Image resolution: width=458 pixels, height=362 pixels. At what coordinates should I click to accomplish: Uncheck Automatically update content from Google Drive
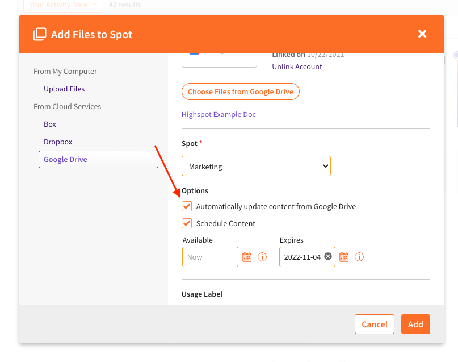pos(187,206)
